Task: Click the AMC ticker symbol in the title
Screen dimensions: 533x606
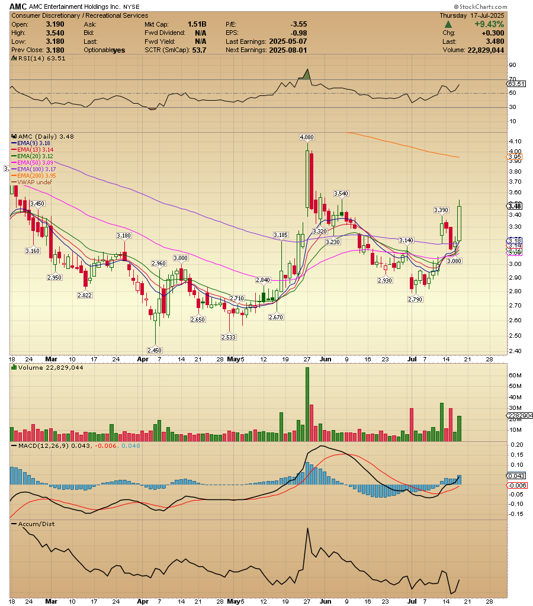Action: click(18, 7)
